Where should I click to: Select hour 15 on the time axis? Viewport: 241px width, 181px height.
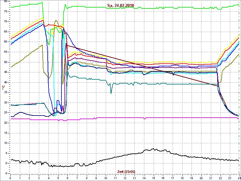pyautogui.click(x=153, y=178)
